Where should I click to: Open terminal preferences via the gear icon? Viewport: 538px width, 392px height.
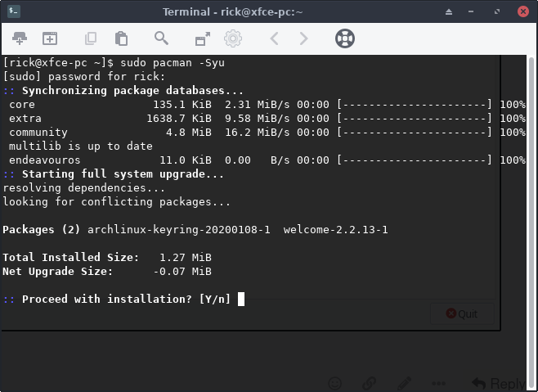pyautogui.click(x=233, y=38)
